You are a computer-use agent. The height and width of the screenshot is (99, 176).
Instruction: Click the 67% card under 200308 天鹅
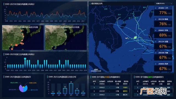coord(163,57)
